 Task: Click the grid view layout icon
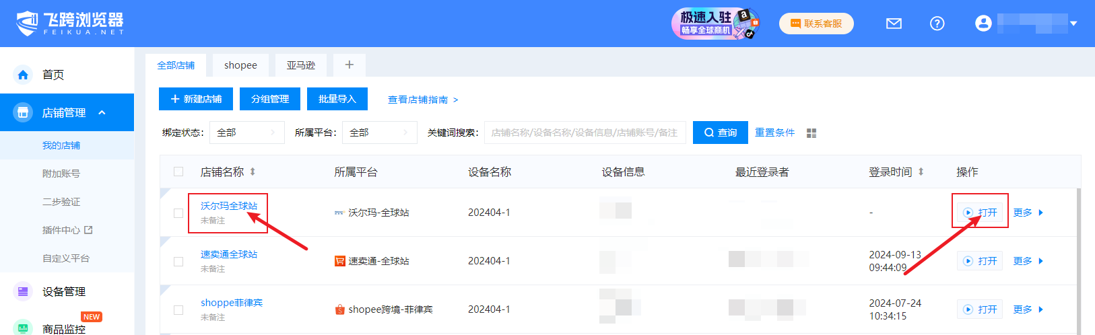(x=811, y=133)
